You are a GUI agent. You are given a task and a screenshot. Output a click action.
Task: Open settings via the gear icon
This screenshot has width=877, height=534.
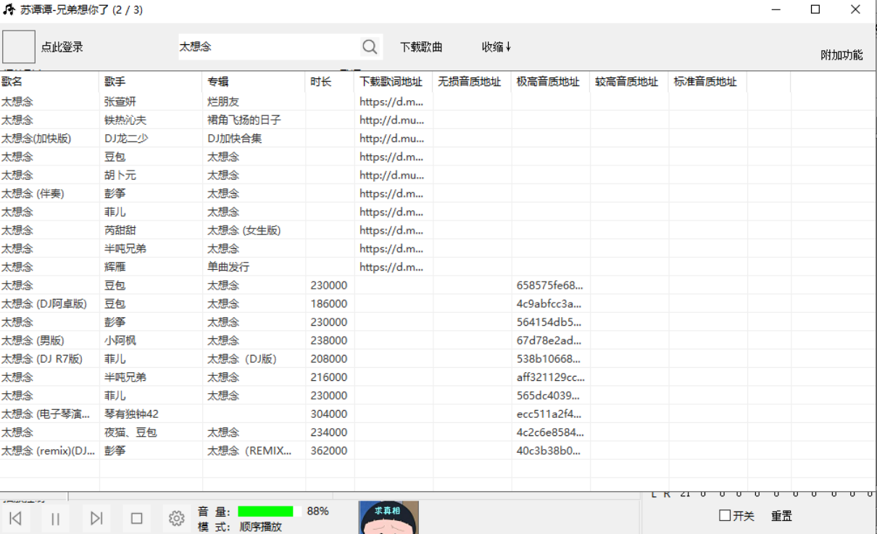coord(176,518)
